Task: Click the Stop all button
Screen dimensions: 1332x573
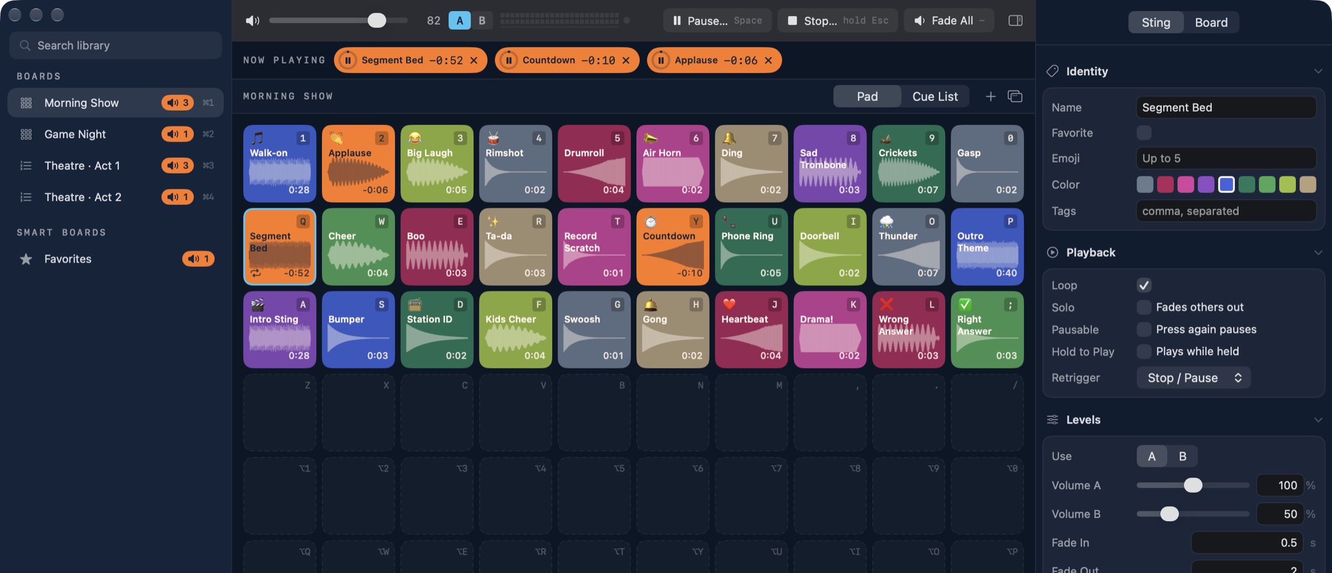Action: point(837,21)
